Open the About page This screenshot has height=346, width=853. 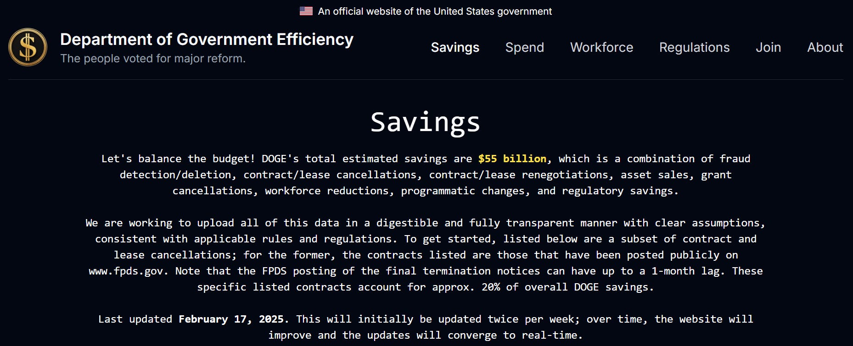[x=825, y=47]
